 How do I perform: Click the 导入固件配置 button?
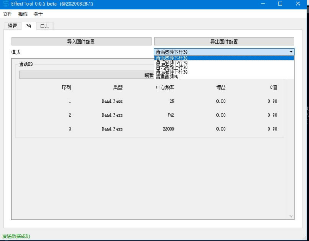pos(81,41)
